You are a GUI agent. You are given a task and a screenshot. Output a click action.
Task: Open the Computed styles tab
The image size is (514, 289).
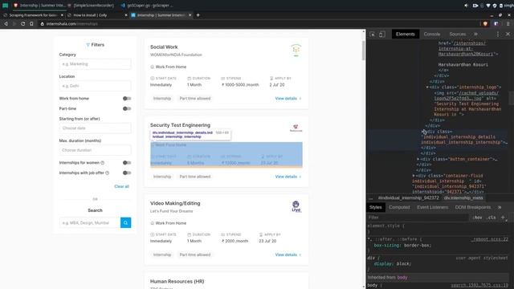tap(399, 207)
